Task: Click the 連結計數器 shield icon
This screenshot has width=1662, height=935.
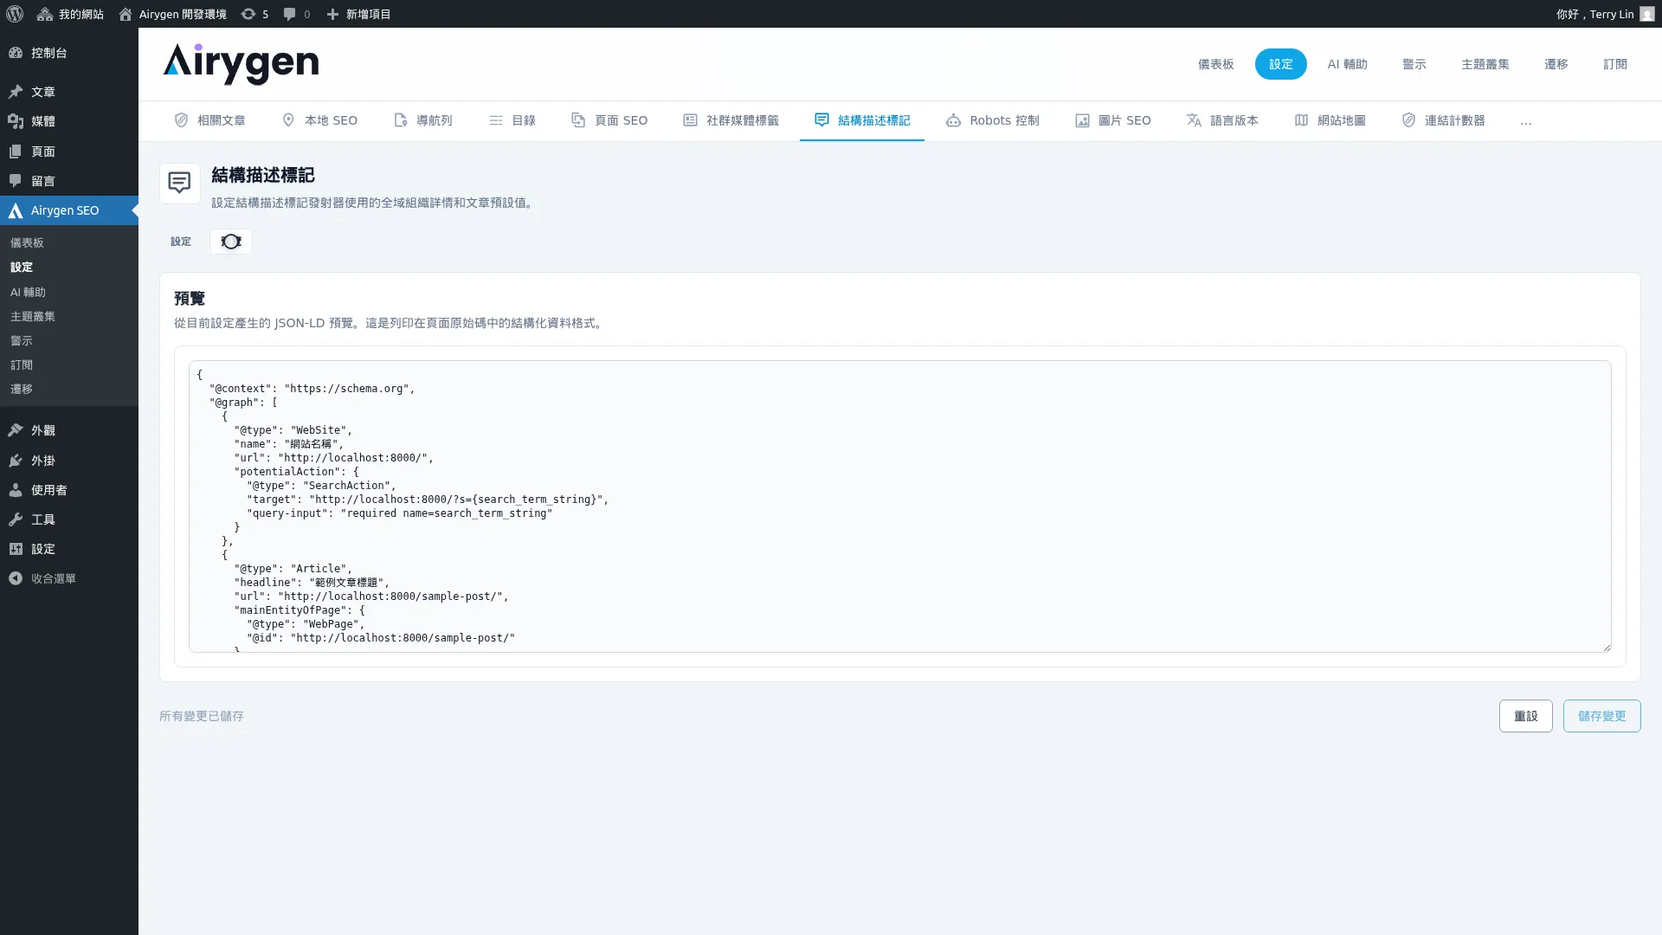Action: point(1408,120)
